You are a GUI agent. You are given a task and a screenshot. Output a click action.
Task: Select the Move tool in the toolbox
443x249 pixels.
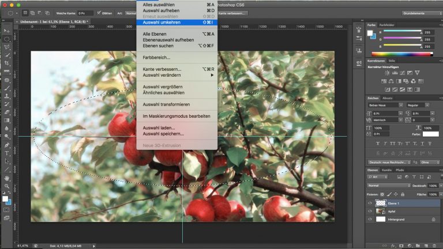pyautogui.click(x=7, y=31)
